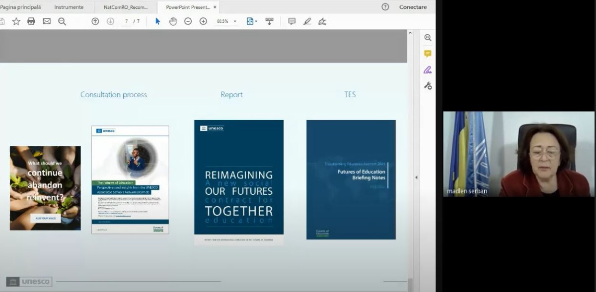Viewport: 596px width, 292px height.
Task: Switch to the Instrumente tab
Action: 69,7
